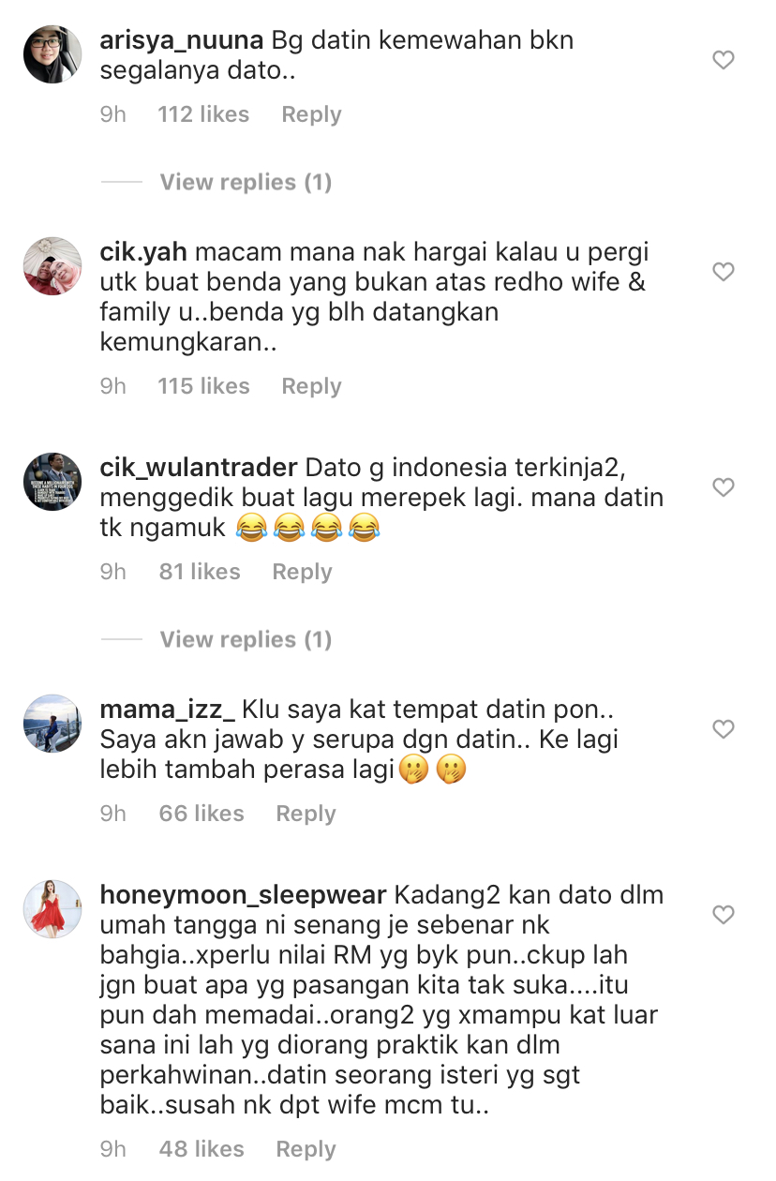Heart mama_izz_'s comment
This screenshot has height=1181, width=776.
(x=724, y=729)
